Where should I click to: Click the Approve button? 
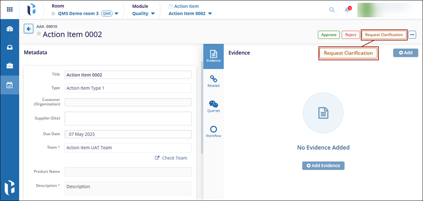pos(329,35)
